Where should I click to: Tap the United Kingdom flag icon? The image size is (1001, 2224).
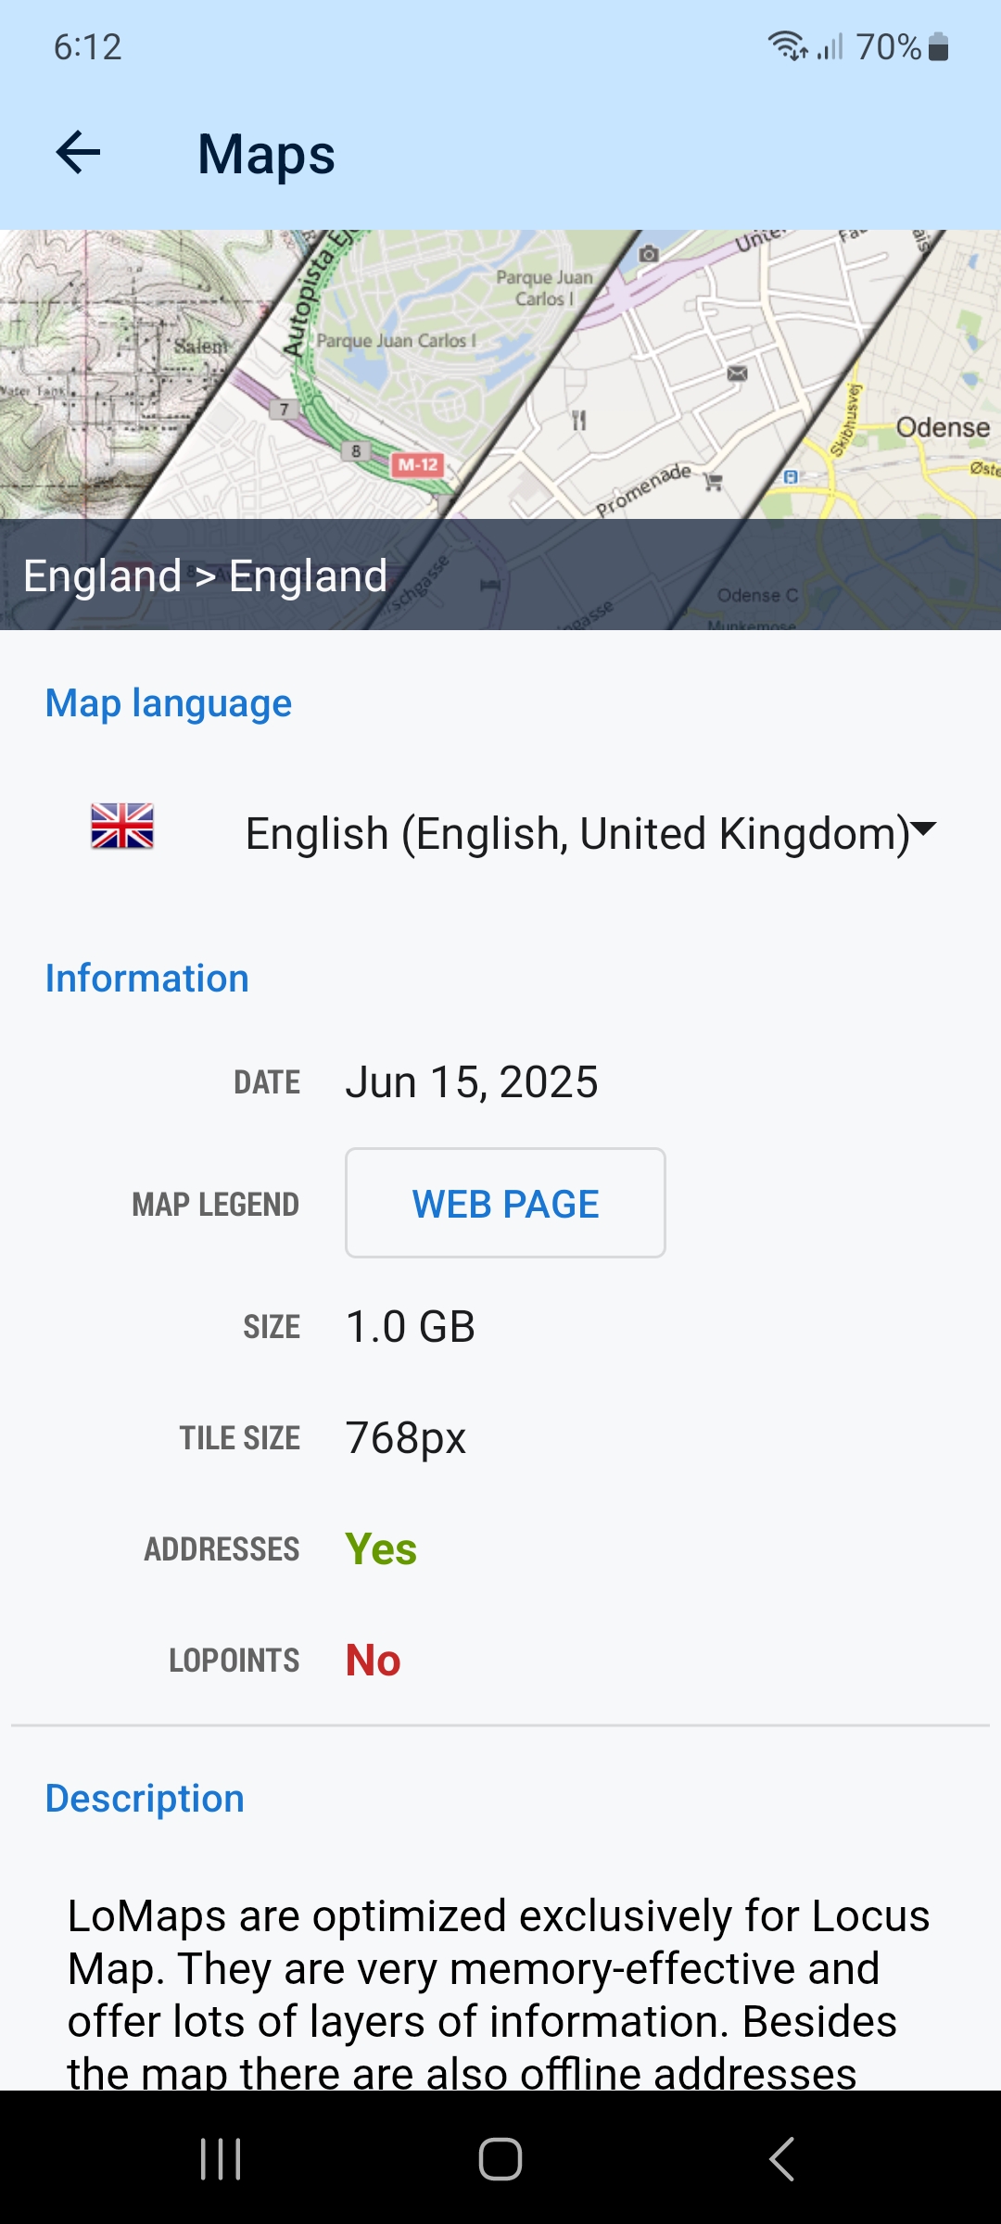(x=122, y=827)
